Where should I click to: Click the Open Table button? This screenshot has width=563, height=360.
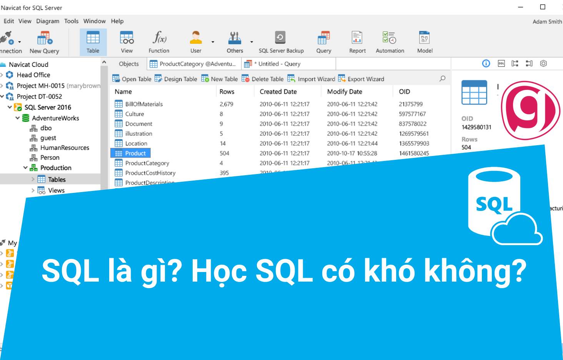point(132,78)
